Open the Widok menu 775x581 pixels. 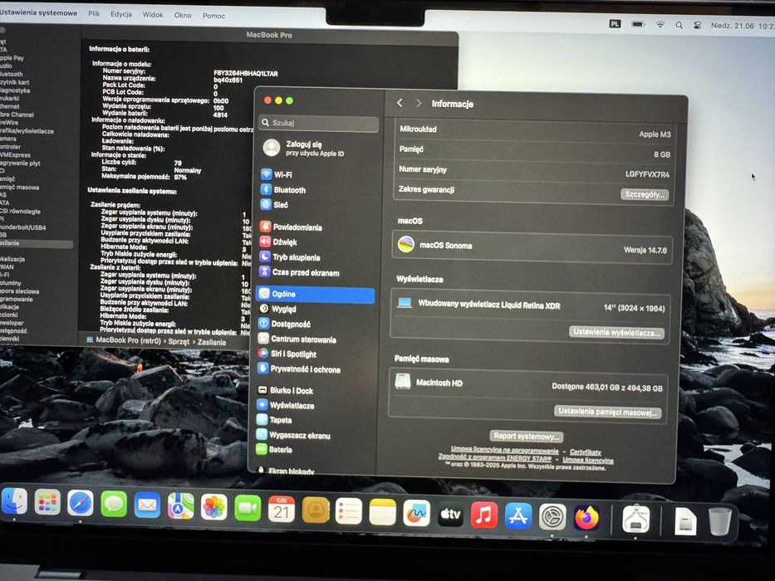[x=153, y=15]
